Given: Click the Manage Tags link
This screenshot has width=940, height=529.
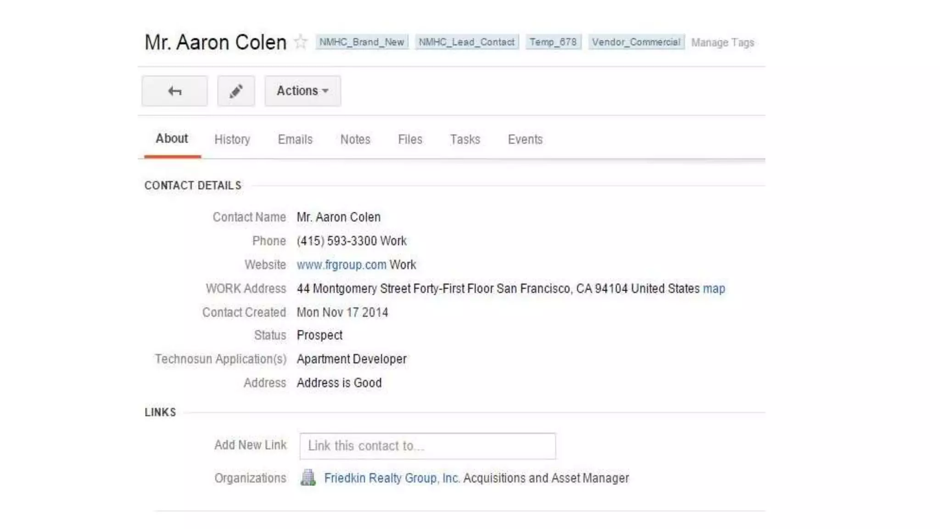Looking at the screenshot, I should 722,42.
